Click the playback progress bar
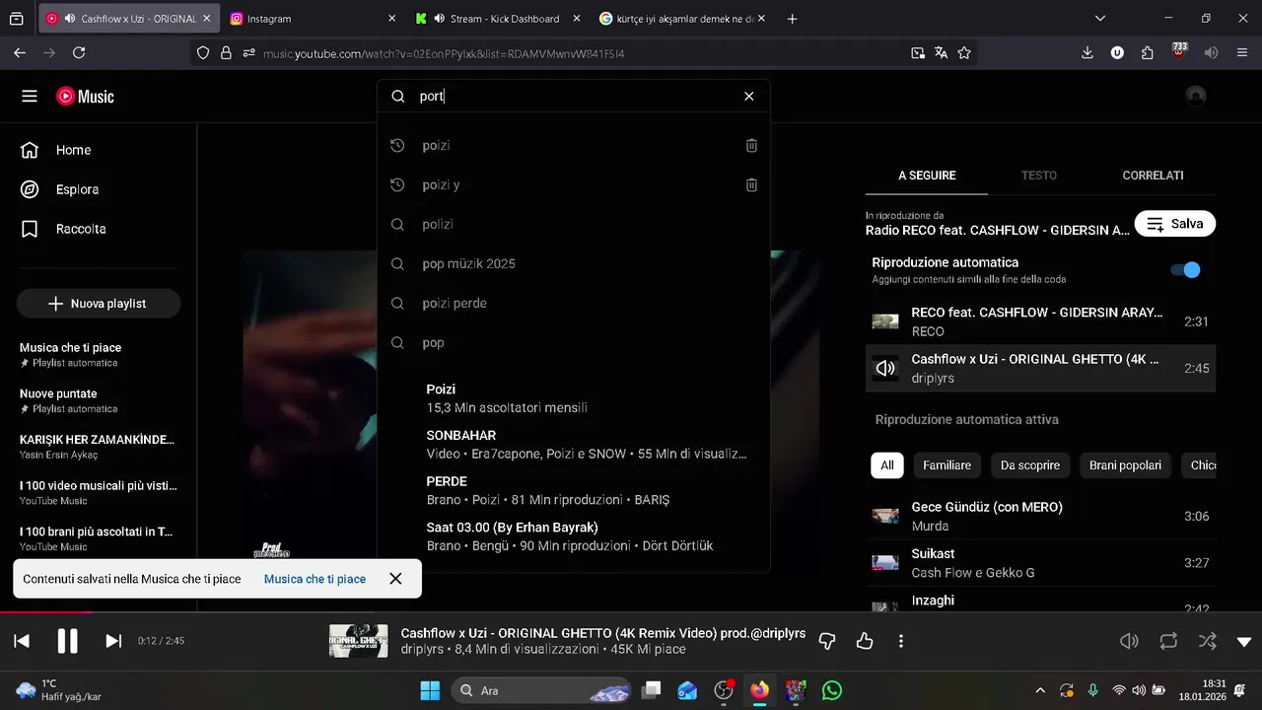1262x710 pixels. [x=631, y=612]
